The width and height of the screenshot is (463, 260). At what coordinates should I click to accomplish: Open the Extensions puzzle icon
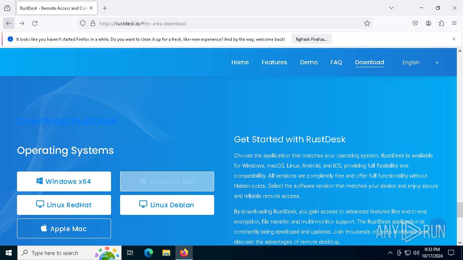click(441, 23)
